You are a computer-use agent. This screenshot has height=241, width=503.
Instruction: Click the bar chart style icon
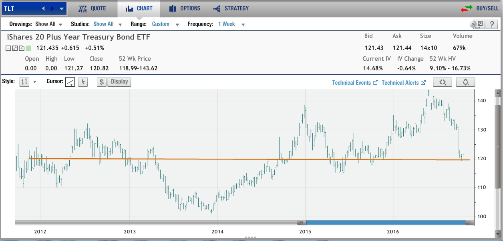[24, 82]
